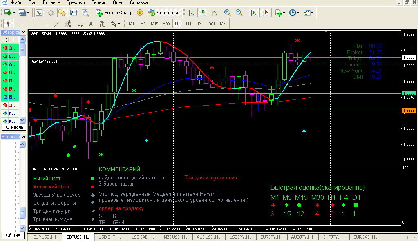Switch to the USDCHF,H1 chart tab

110,237
